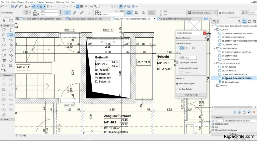Open the File menu
The image size is (257, 141).
(x=3, y=2)
